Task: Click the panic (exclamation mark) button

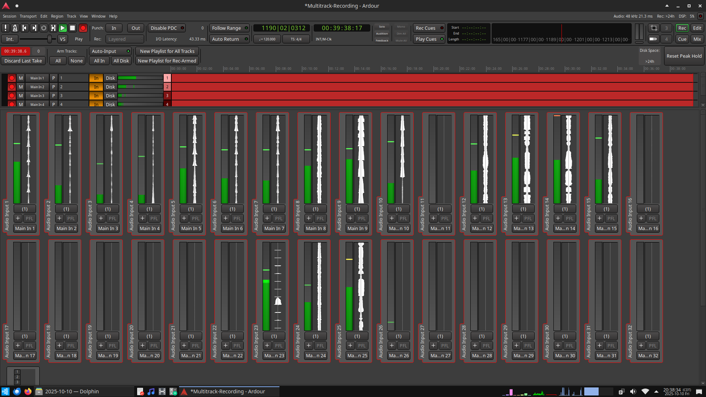Action: [x=6, y=28]
